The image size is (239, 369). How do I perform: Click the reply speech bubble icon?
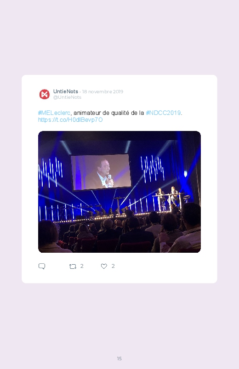[42, 266]
